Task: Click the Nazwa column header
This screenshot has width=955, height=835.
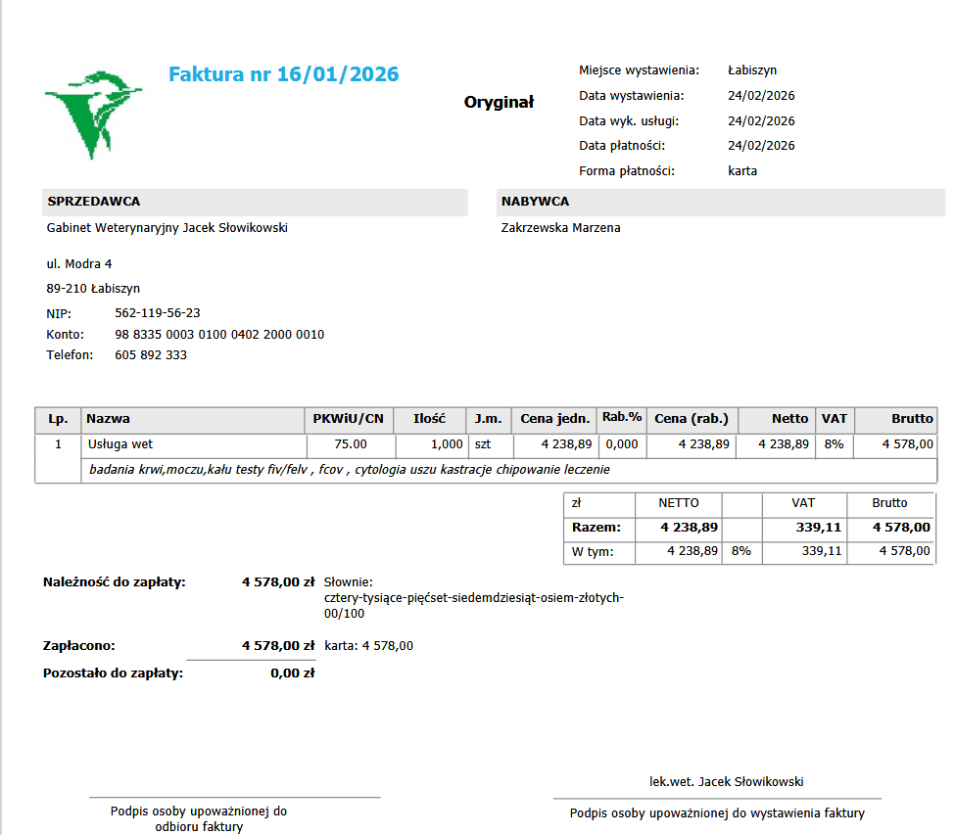Action: pyautogui.click(x=192, y=419)
